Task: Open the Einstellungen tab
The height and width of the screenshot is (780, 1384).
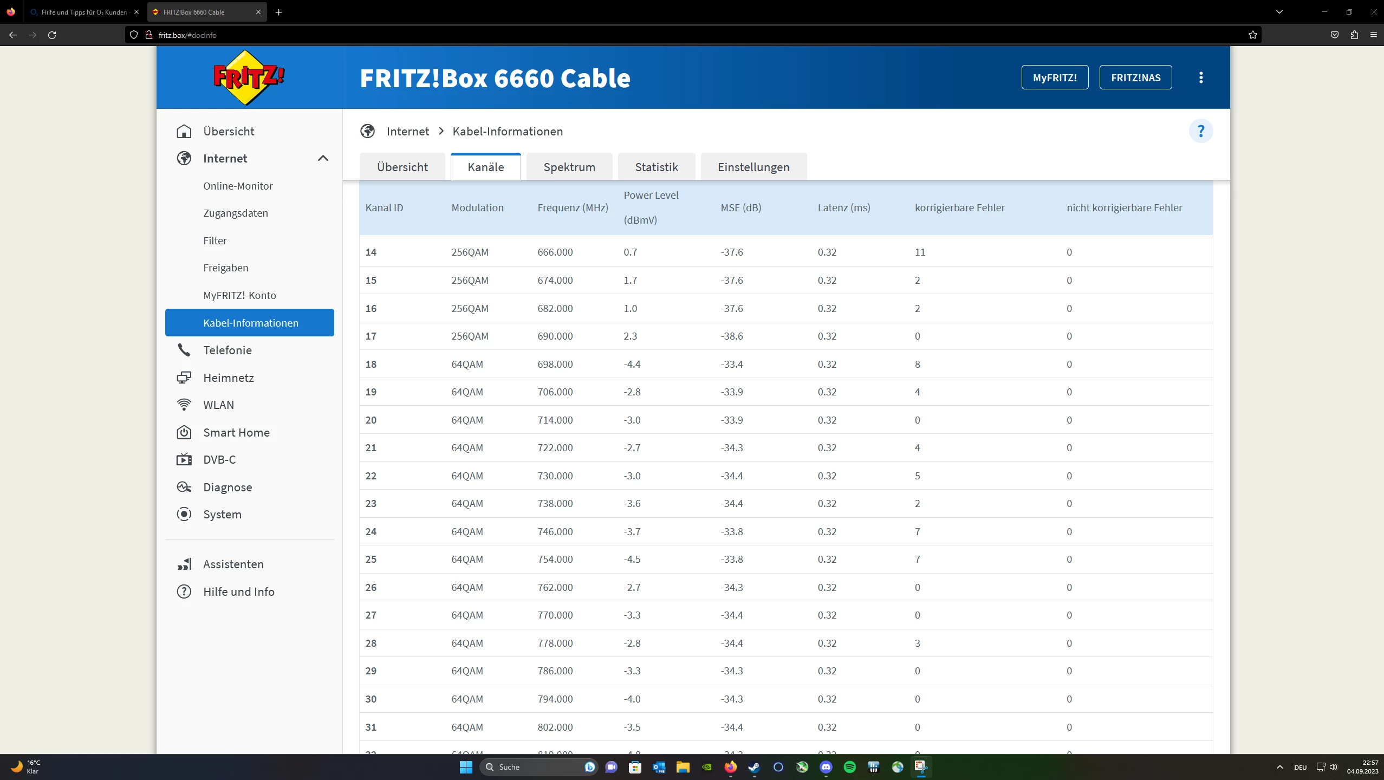Action: point(753,167)
